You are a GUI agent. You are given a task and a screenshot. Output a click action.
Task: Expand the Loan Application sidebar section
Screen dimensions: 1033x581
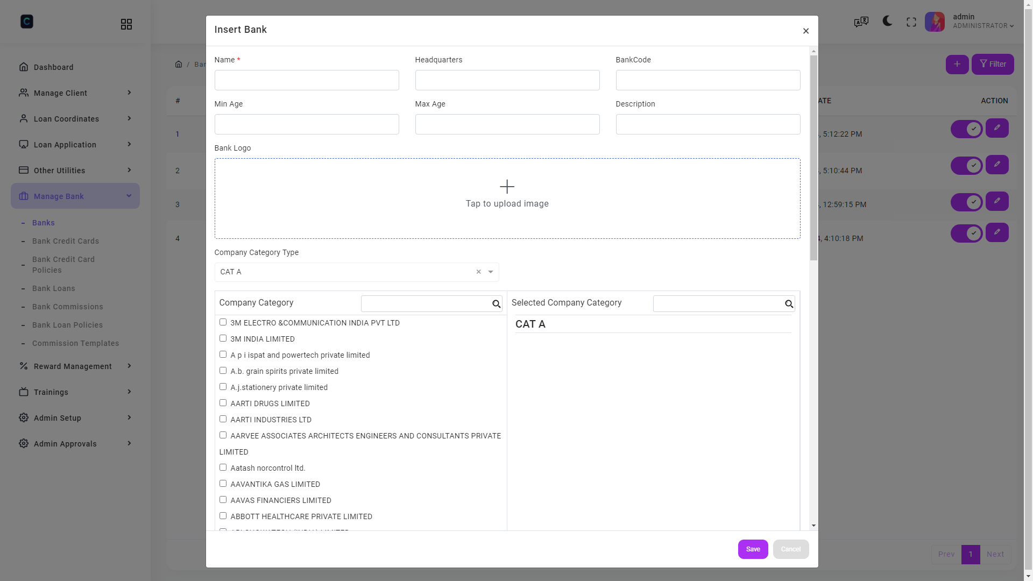[65, 144]
